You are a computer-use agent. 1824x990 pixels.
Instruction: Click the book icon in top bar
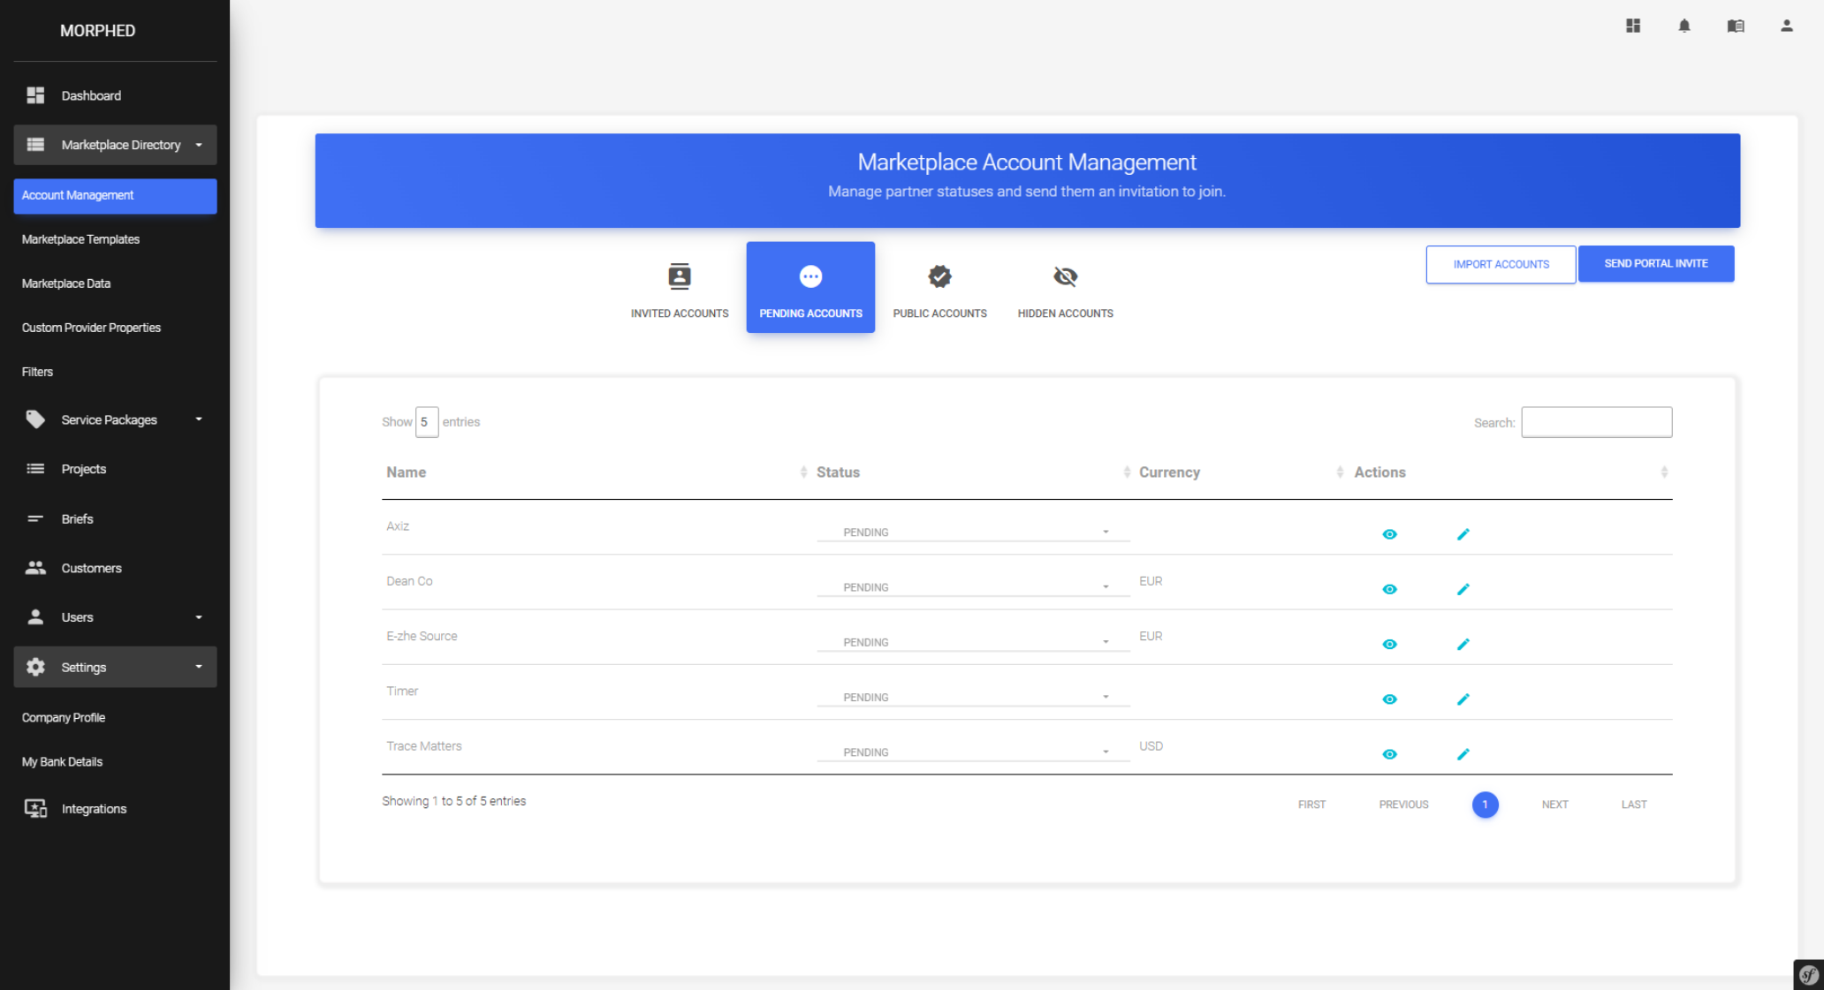point(1736,26)
